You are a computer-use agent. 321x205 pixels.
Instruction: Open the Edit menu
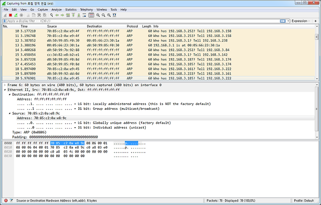[x=14, y=10]
